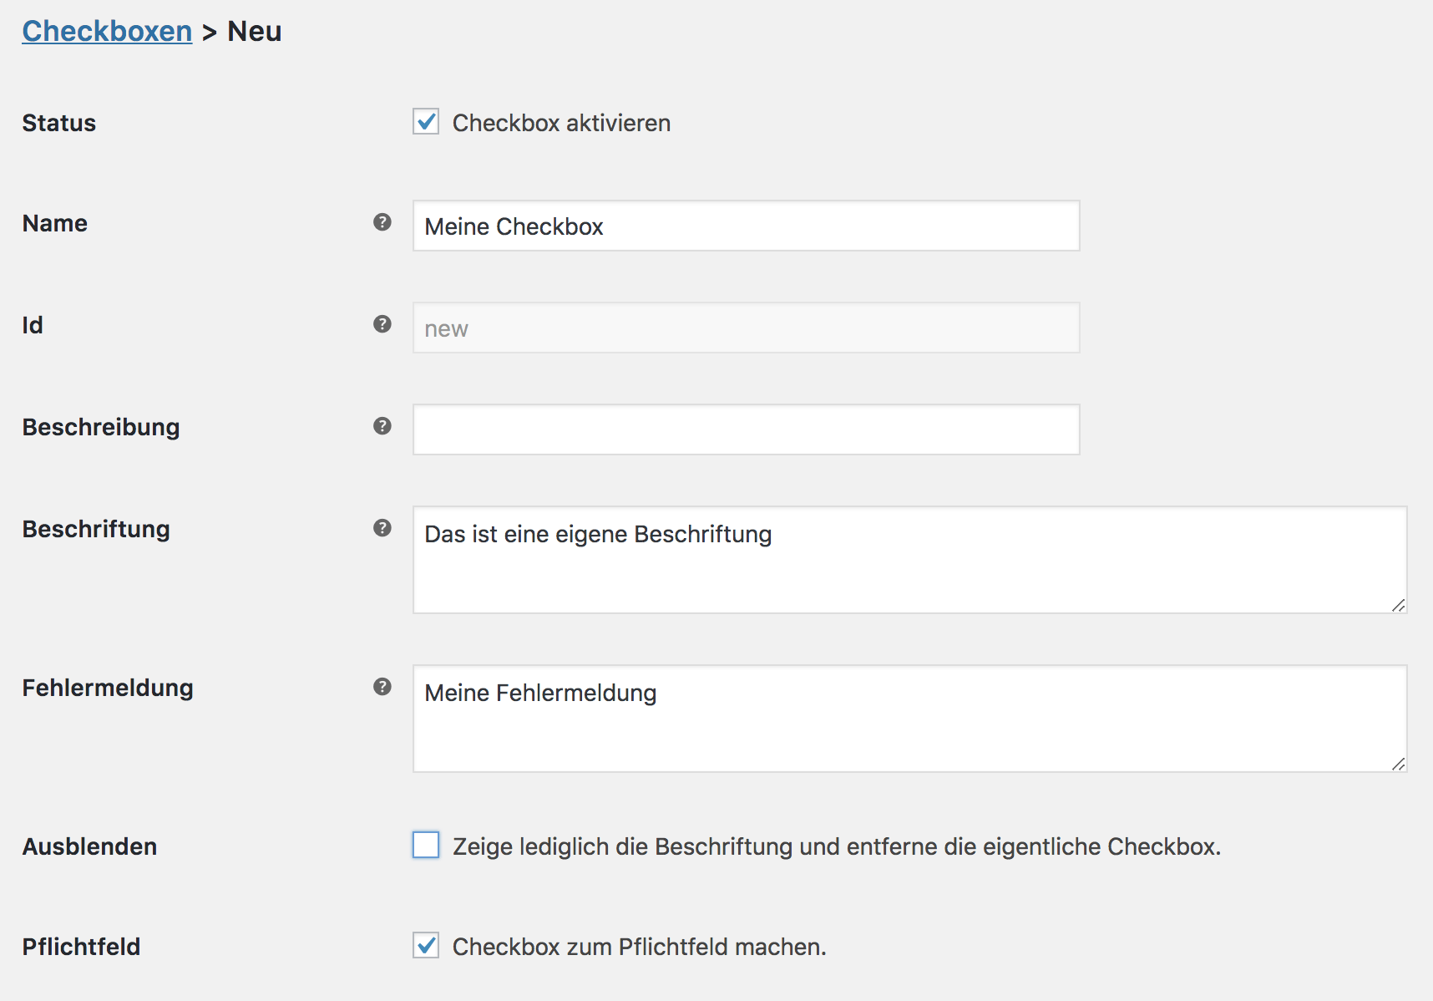Image resolution: width=1433 pixels, height=1001 pixels.
Task: Click the help icon beside Id
Action: [382, 324]
